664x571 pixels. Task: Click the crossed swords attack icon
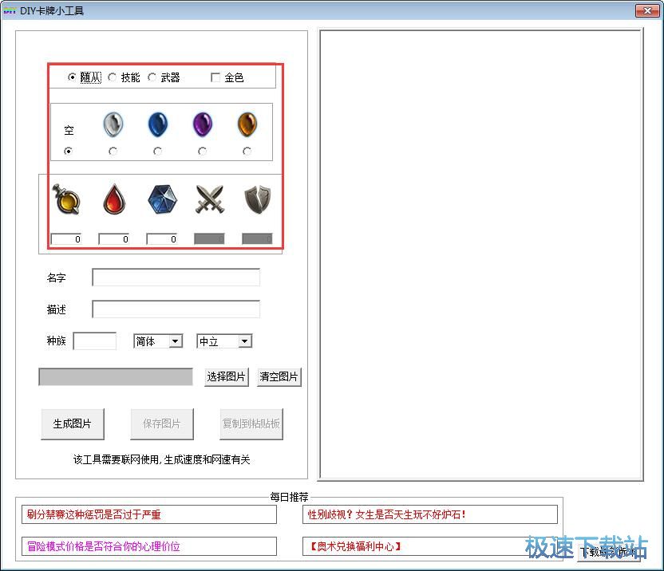tap(210, 200)
